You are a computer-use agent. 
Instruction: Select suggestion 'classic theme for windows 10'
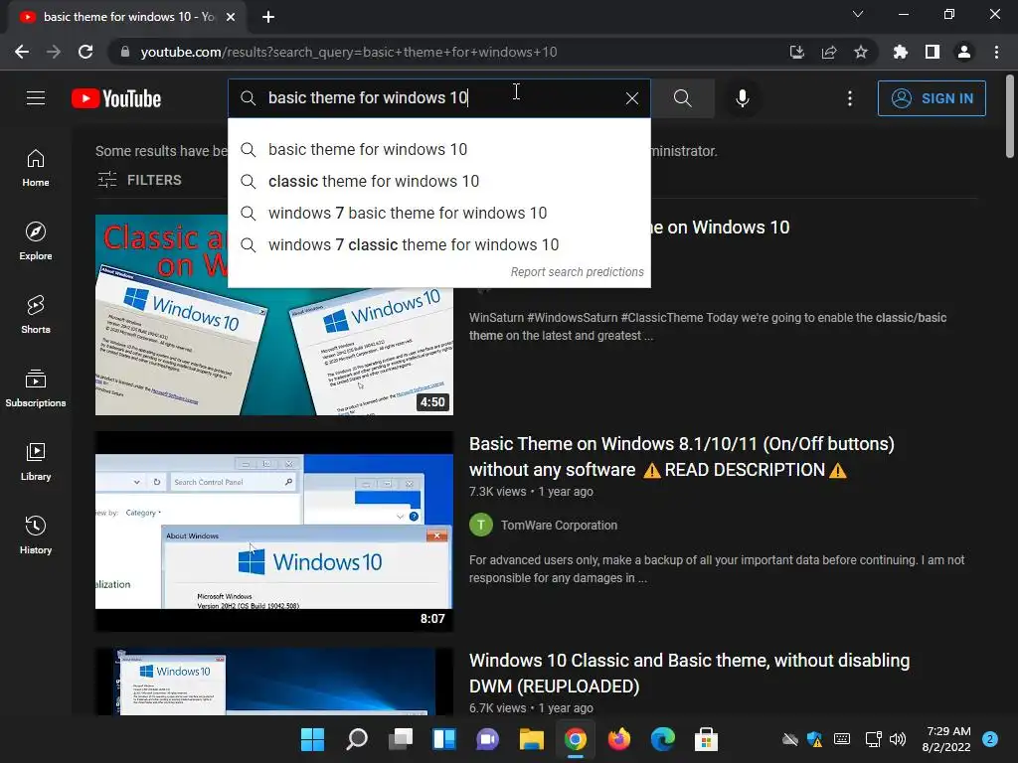point(438,181)
